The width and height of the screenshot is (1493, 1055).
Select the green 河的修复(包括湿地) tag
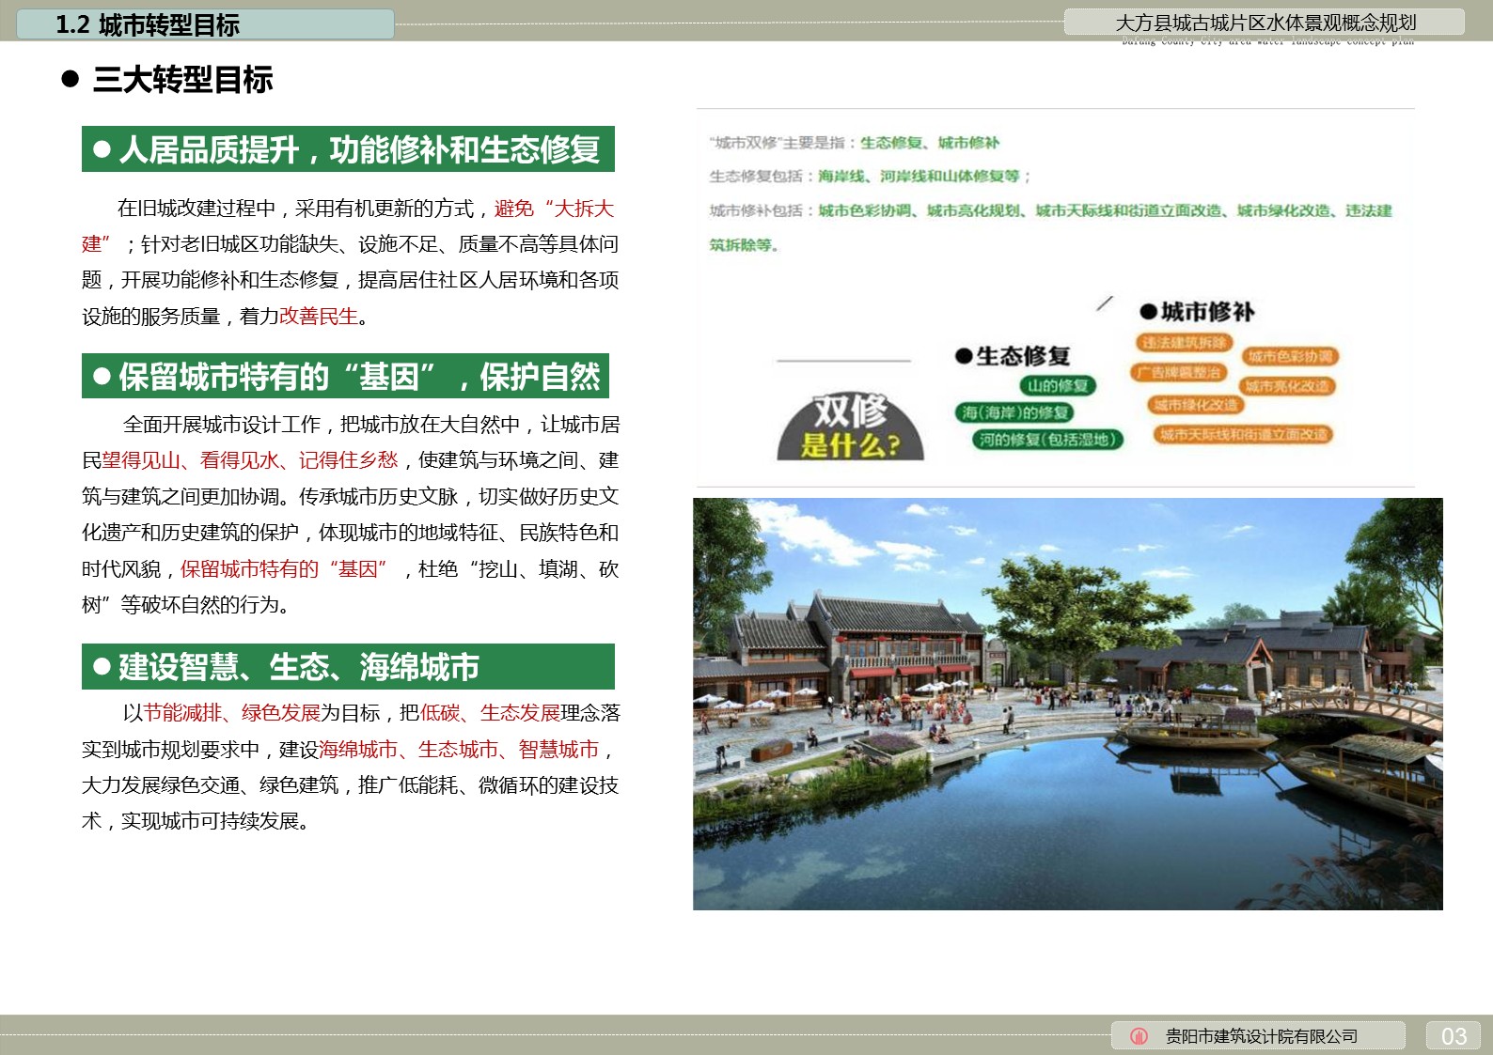(x=1047, y=440)
